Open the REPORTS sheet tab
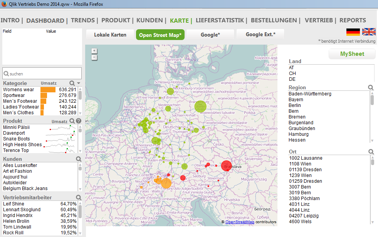This screenshot has width=378, height=237. [353, 20]
